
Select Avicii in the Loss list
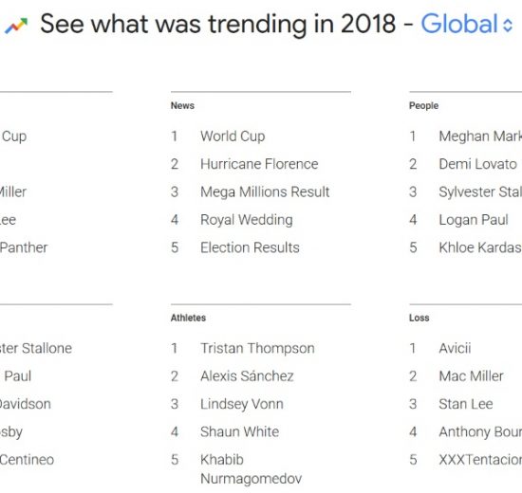[x=455, y=348]
